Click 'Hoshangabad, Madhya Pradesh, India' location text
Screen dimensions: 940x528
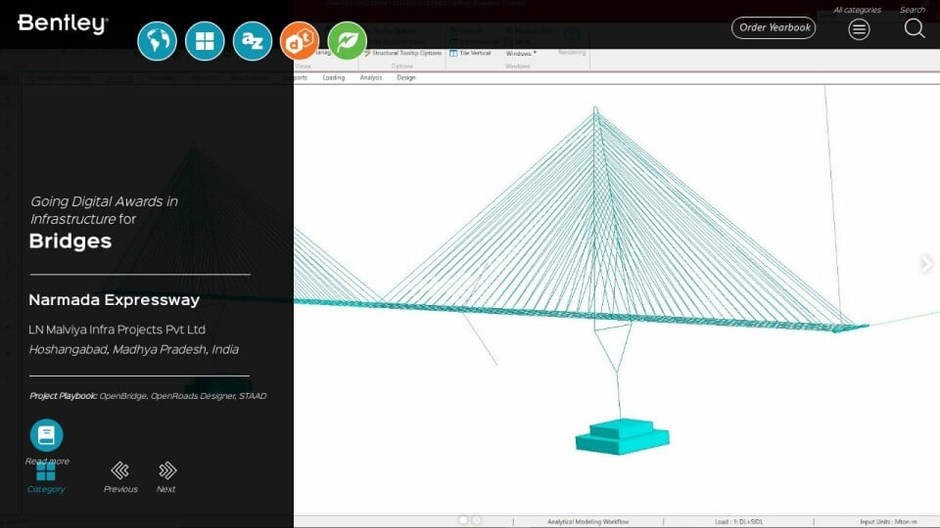point(134,349)
